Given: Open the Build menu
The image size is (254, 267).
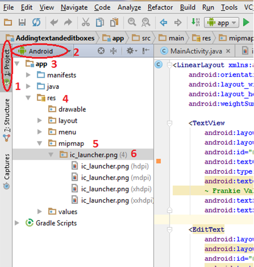Looking at the screenshot, I should (x=188, y=8).
